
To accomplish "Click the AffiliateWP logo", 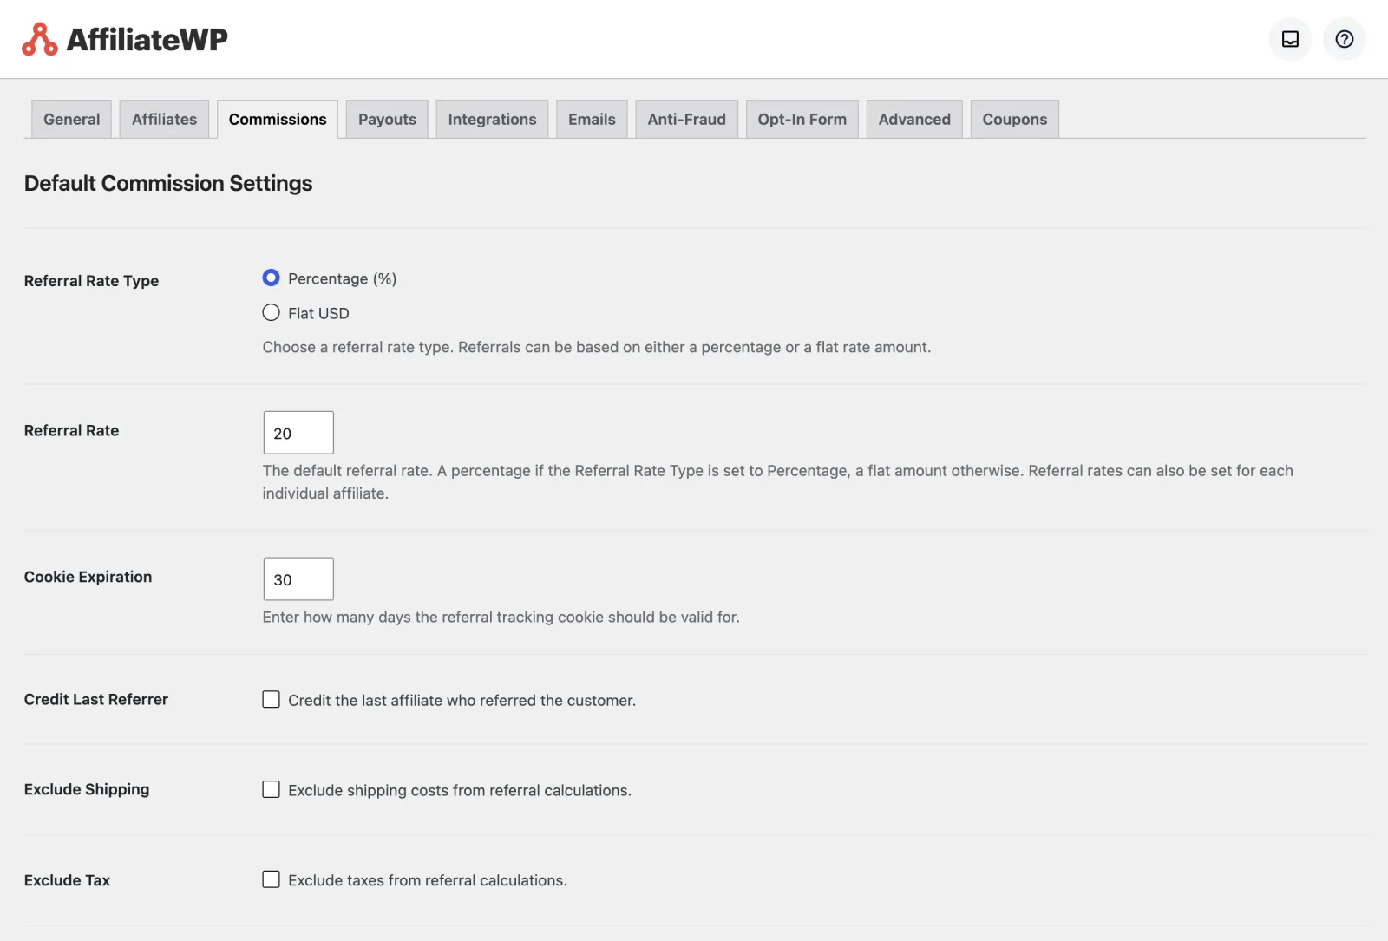I will coord(125,39).
